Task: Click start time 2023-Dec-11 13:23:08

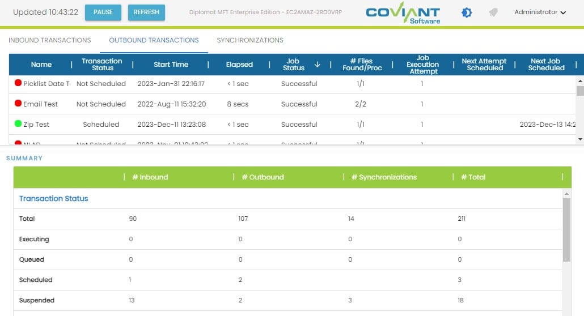Action: (x=172, y=125)
